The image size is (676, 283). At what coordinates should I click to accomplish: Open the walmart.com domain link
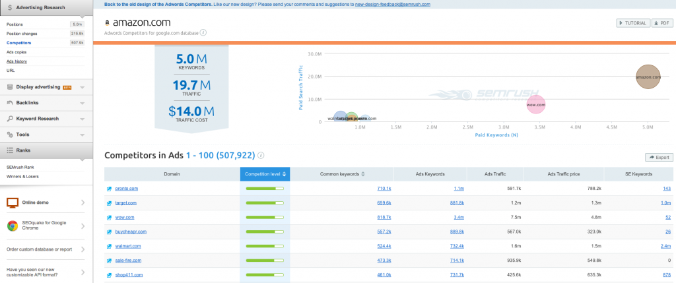point(128,246)
